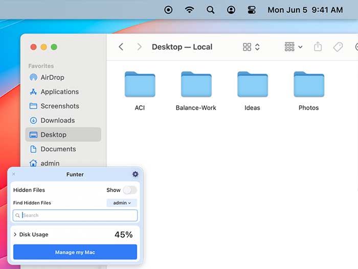
Task: Open admin home folder in the sidebar
Action: tap(63, 163)
